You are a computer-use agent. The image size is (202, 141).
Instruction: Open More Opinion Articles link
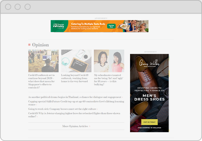click(x=75, y=126)
